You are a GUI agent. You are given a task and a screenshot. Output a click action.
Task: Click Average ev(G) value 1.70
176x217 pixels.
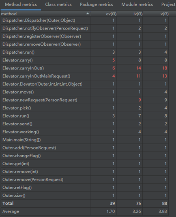tap(111, 211)
